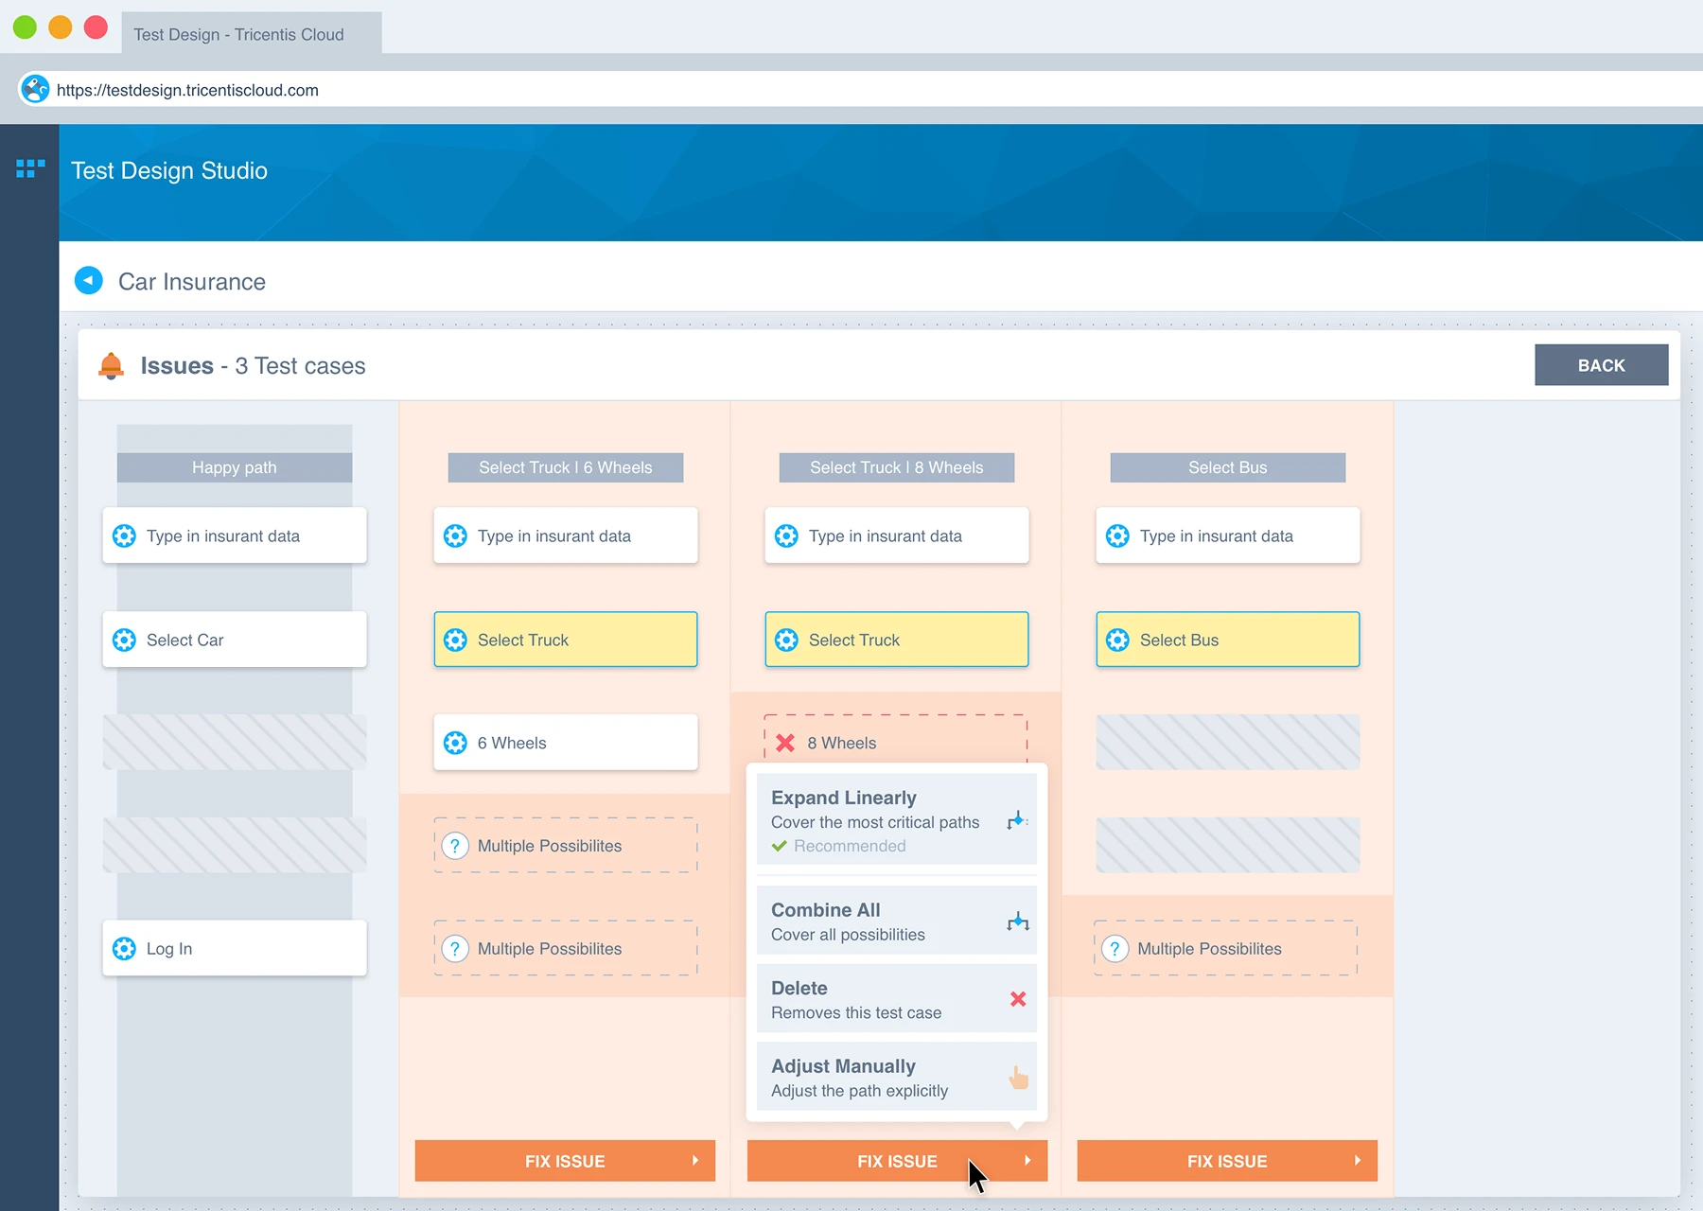Click the red X icon beside 8 Wheels

pyautogui.click(x=785, y=743)
